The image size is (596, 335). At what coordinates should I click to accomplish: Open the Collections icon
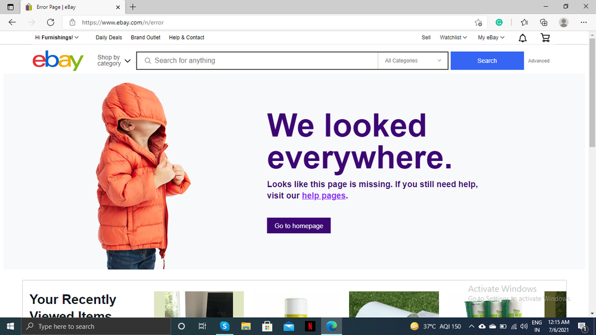543,23
